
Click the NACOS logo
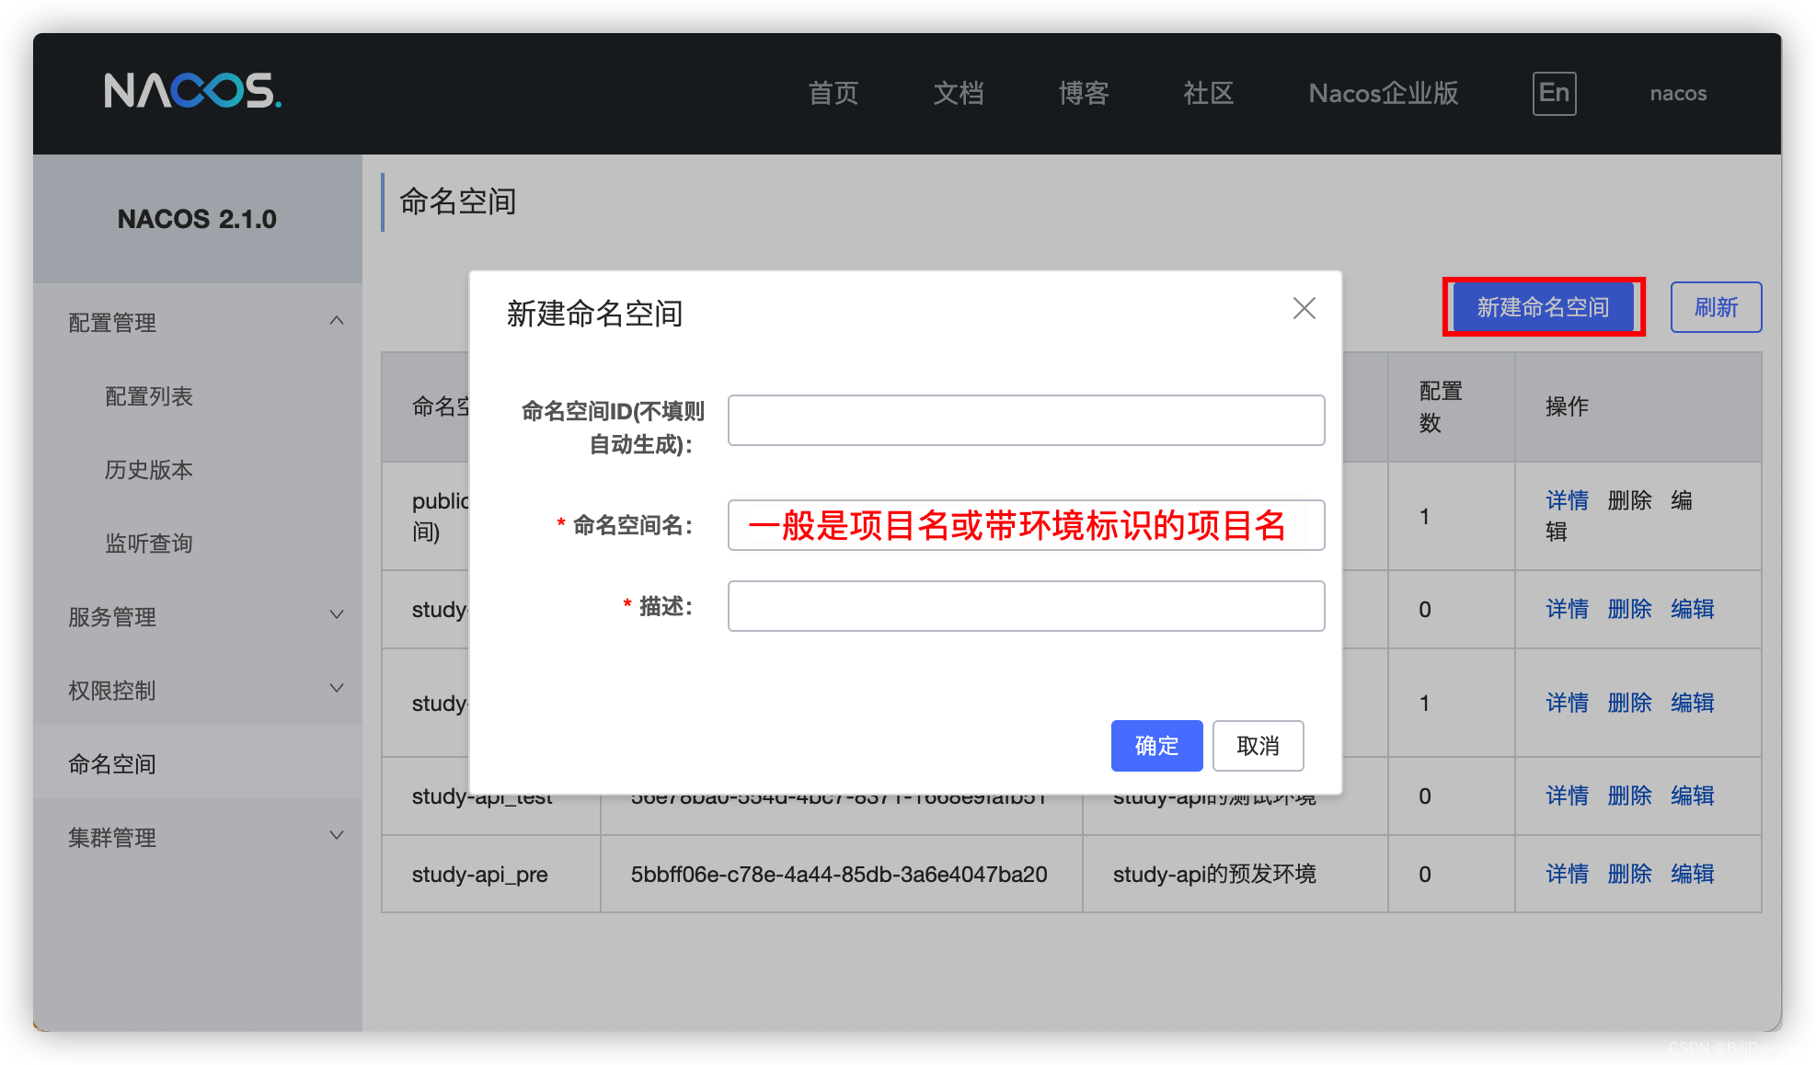tap(192, 91)
